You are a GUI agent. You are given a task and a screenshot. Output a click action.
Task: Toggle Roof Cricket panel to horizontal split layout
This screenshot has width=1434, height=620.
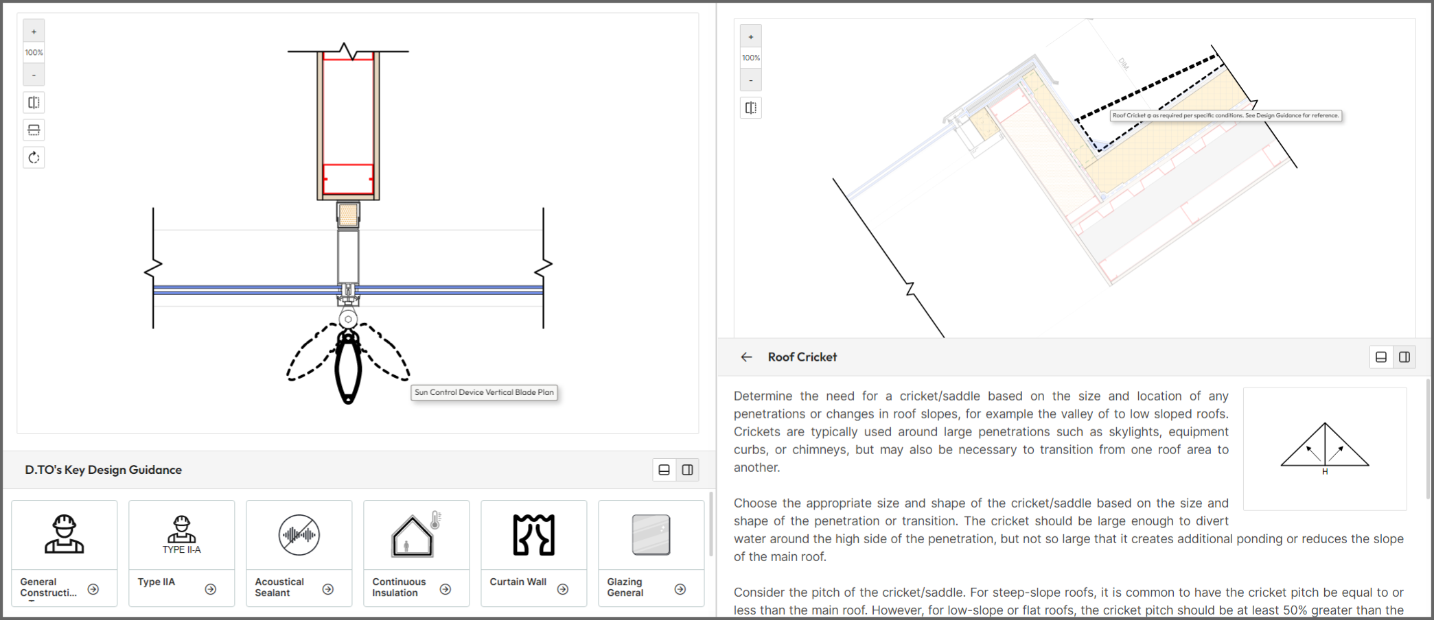pyautogui.click(x=1381, y=357)
